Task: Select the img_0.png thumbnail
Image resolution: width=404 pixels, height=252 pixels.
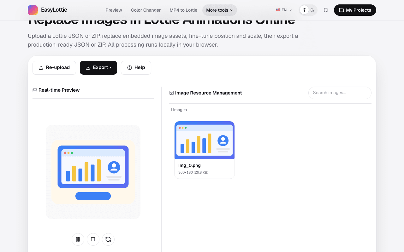Action: (x=205, y=140)
